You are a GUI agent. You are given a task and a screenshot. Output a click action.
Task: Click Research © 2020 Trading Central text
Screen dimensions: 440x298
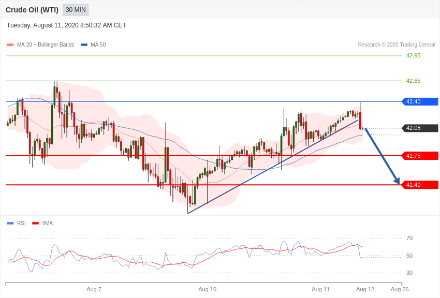[397, 44]
